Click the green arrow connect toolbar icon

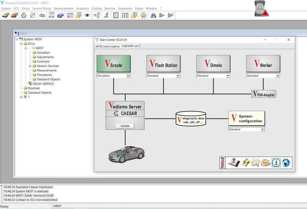click(x=6, y=15)
